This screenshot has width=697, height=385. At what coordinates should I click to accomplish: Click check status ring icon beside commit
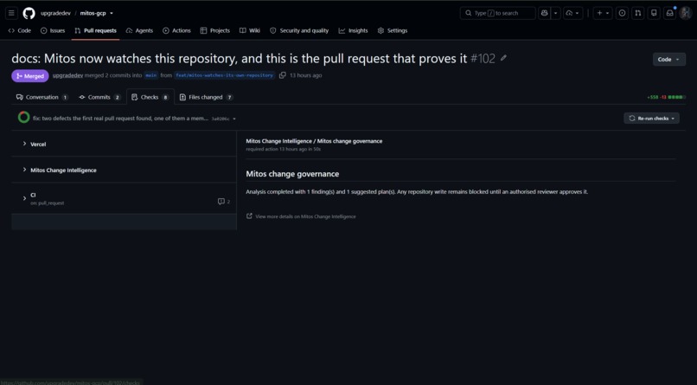[23, 118]
